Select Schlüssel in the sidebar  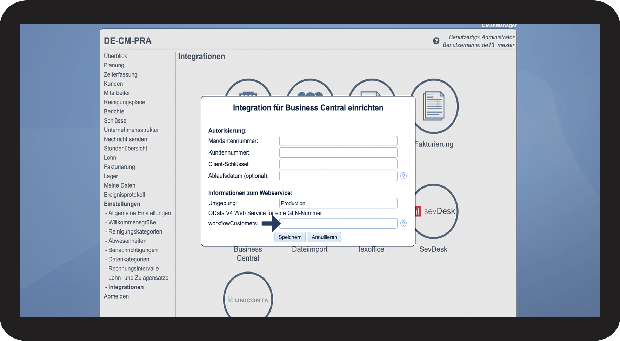[116, 120]
